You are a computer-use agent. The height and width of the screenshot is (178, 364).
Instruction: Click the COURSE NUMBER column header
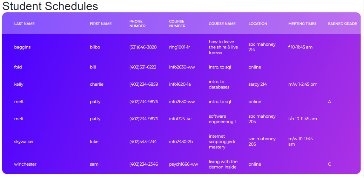tap(177, 24)
